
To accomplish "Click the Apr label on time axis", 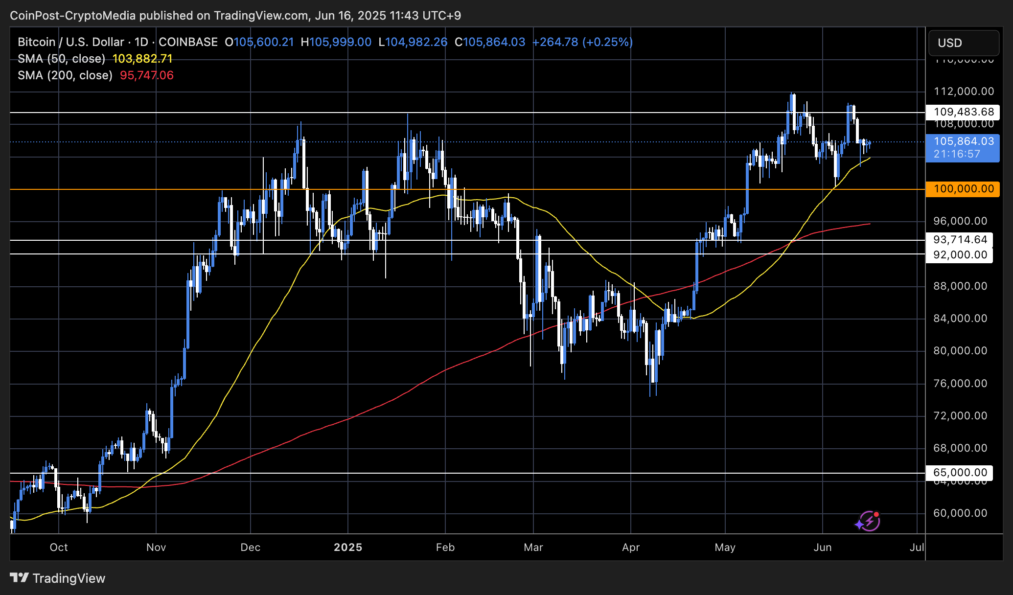I will (631, 547).
